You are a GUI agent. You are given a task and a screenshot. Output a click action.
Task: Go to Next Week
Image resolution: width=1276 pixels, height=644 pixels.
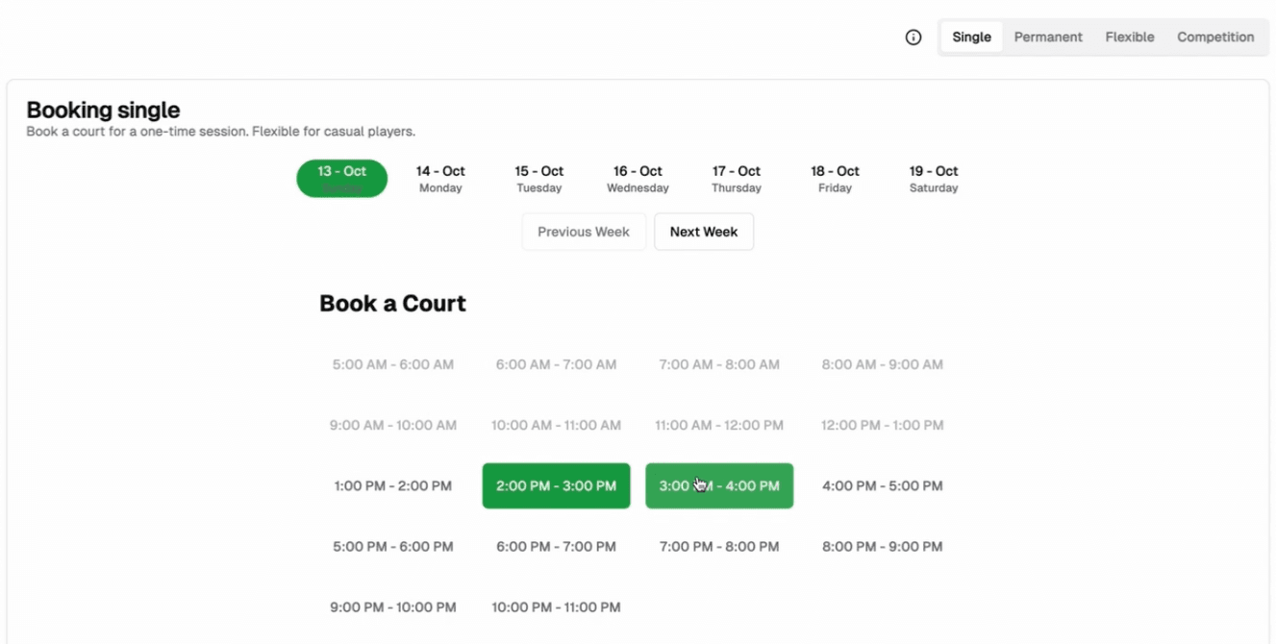pyautogui.click(x=704, y=232)
